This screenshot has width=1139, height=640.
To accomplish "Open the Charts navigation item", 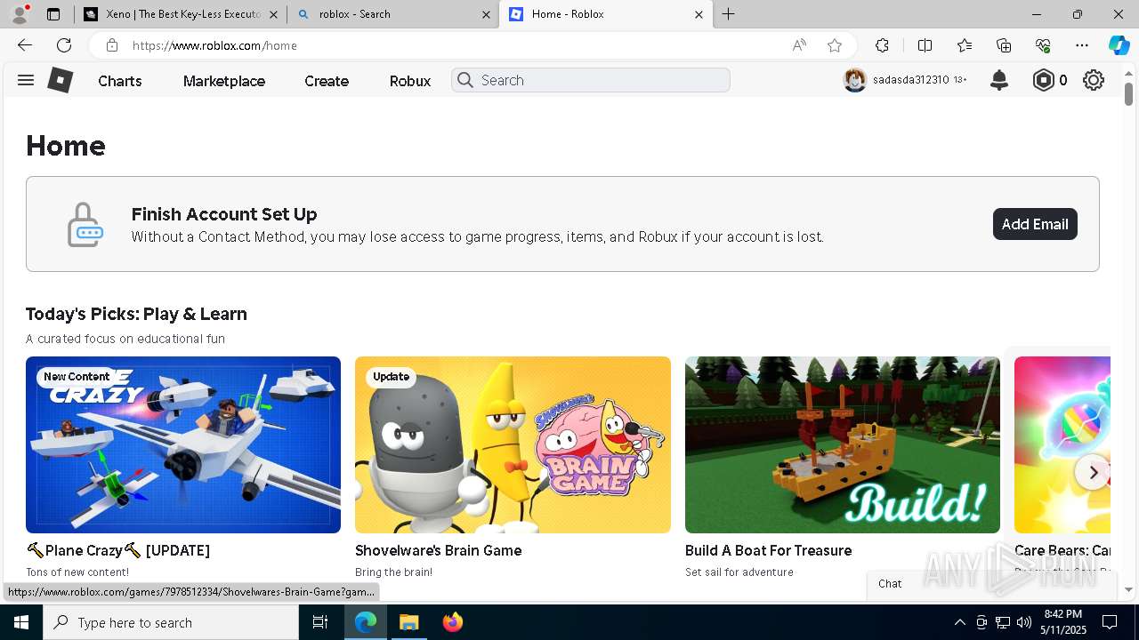I will click(120, 81).
